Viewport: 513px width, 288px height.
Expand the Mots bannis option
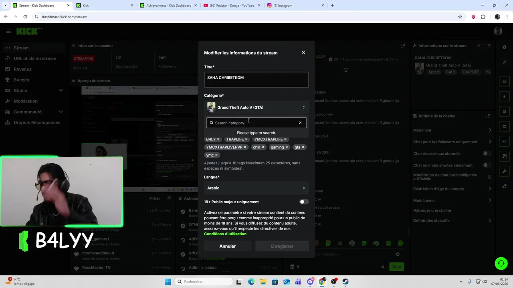tap(452, 200)
